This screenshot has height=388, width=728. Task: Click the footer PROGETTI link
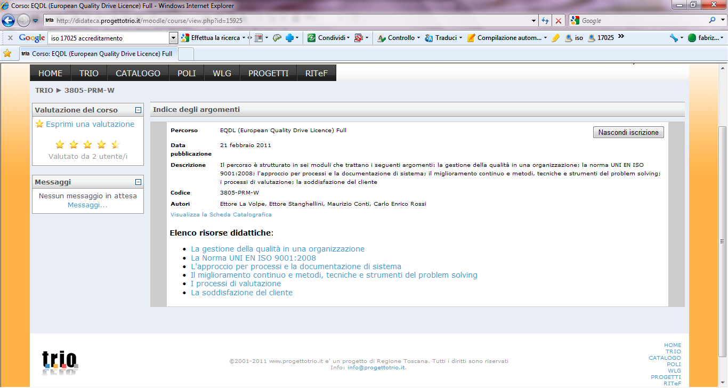point(666,377)
